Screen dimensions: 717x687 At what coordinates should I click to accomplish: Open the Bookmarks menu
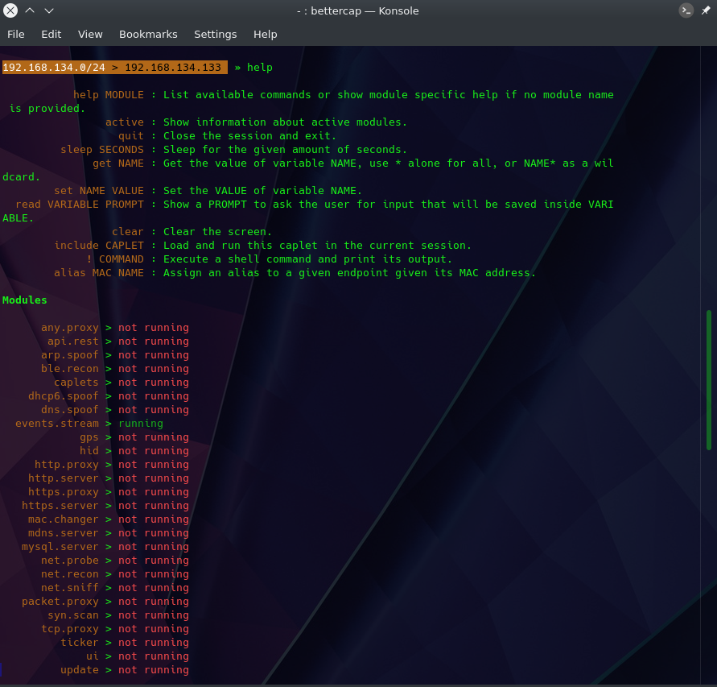click(x=148, y=35)
